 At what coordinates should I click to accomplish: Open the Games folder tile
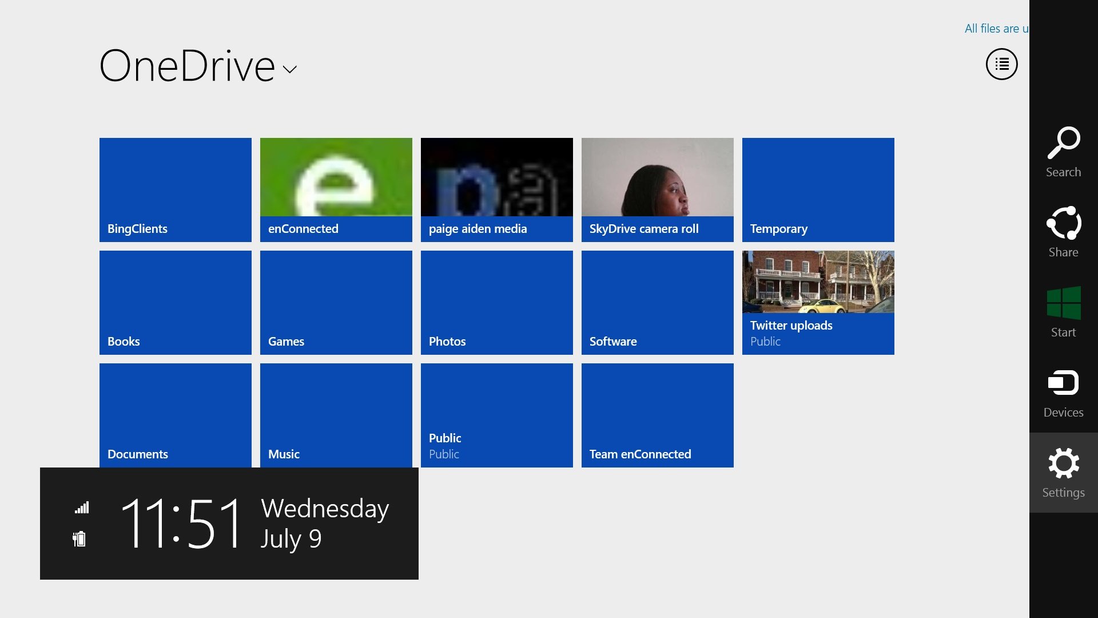(336, 303)
